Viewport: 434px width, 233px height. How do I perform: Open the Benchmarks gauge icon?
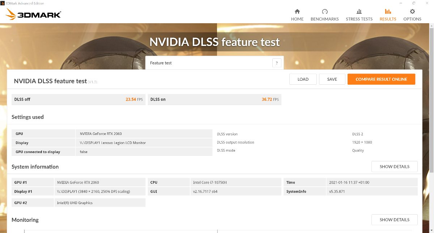click(x=324, y=12)
